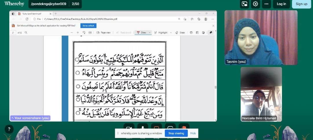Click PDF scrollbar up arrow
Image resolution: width=313 pixels, height=140 pixels.
coord(216,31)
